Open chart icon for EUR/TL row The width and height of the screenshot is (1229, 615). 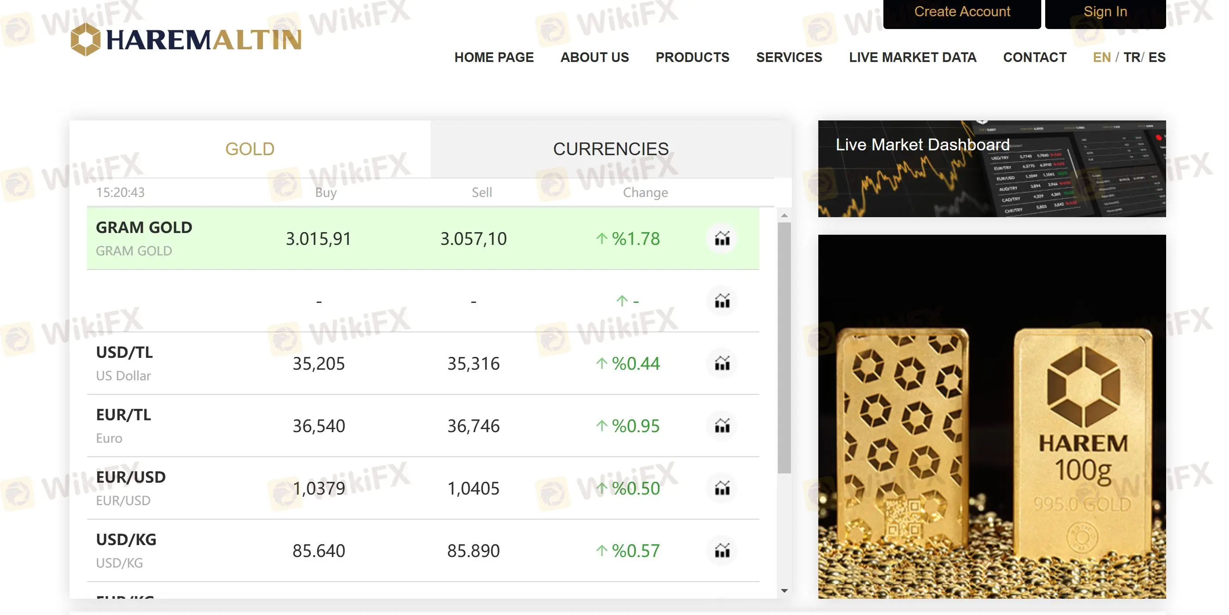click(722, 426)
